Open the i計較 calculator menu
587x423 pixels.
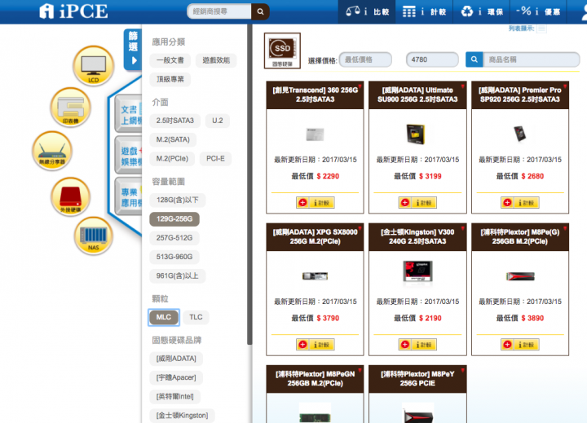[424, 11]
